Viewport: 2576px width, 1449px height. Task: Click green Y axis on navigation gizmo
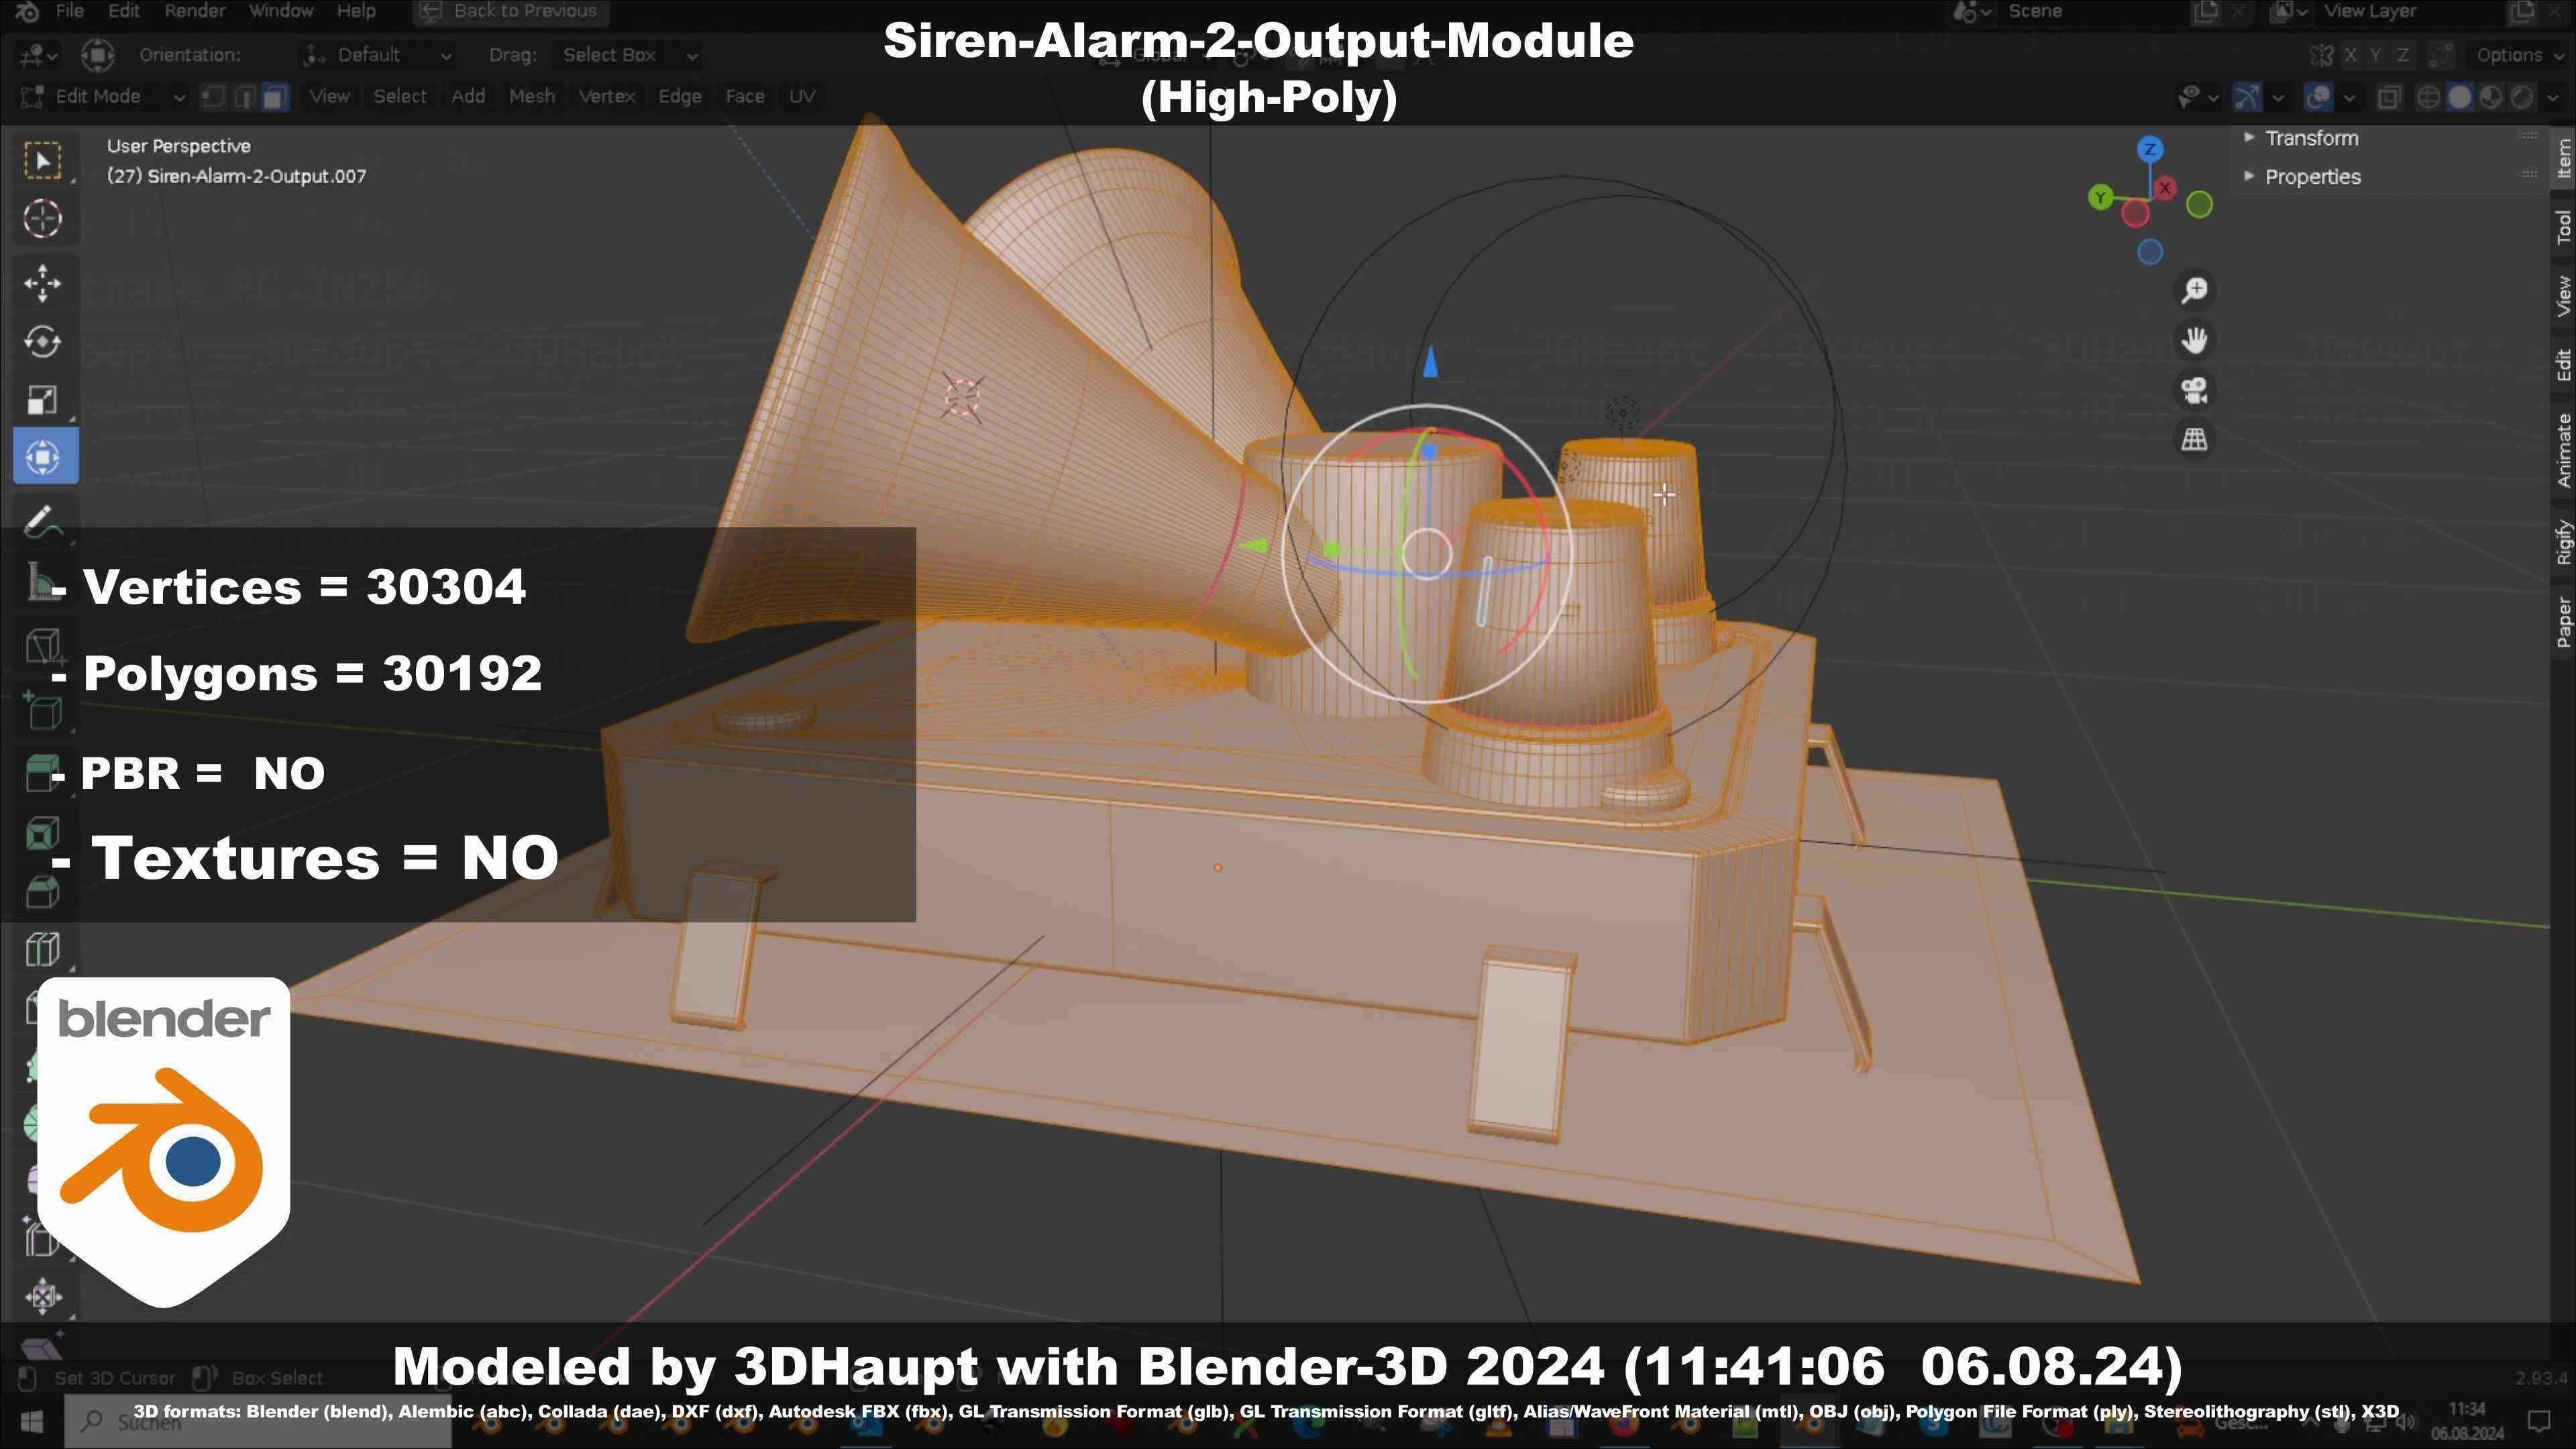coord(2100,197)
